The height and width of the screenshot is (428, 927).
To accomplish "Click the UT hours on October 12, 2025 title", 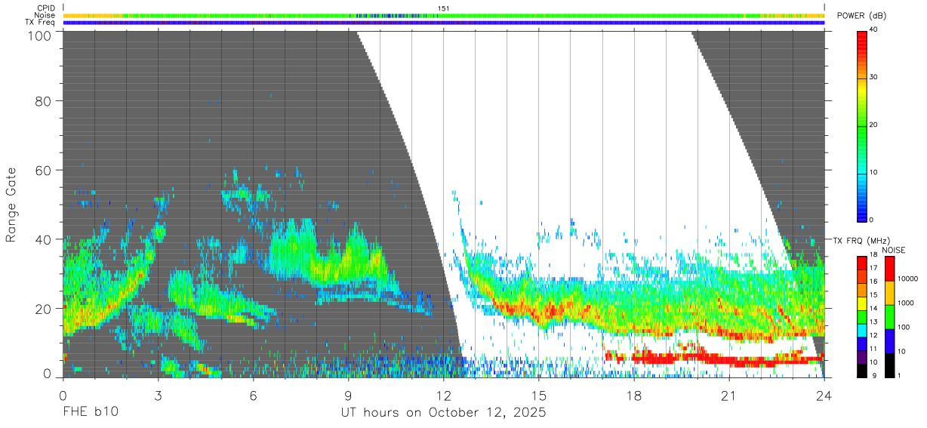I will 443,414.
